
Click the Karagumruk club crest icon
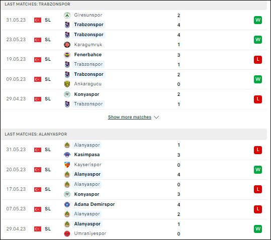(67, 45)
